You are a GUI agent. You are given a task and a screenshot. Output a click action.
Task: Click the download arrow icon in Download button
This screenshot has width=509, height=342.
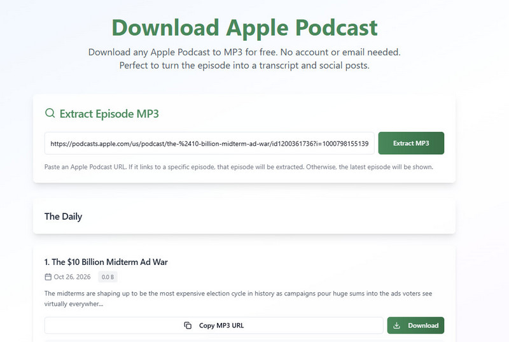396,325
